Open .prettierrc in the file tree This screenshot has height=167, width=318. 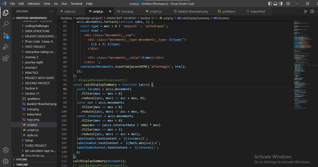point(34,99)
